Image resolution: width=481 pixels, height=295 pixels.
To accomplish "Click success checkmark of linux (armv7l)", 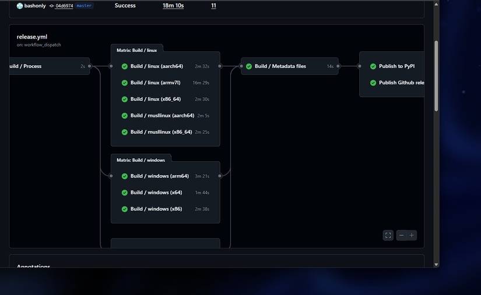I will pos(125,83).
